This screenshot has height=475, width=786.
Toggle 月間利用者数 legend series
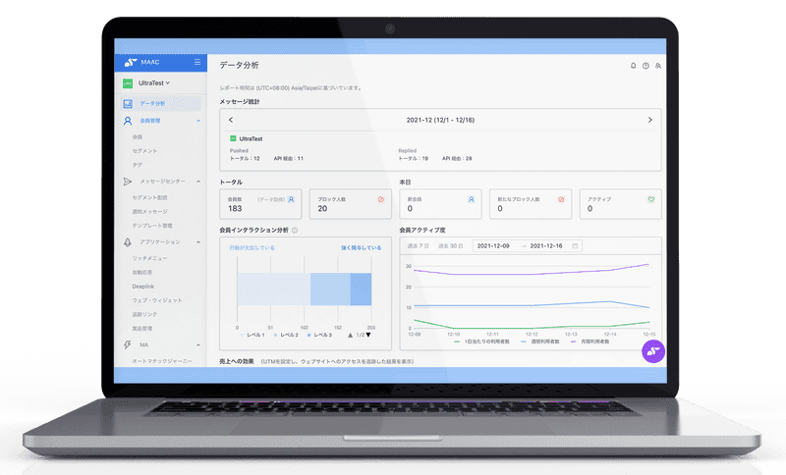coord(590,342)
